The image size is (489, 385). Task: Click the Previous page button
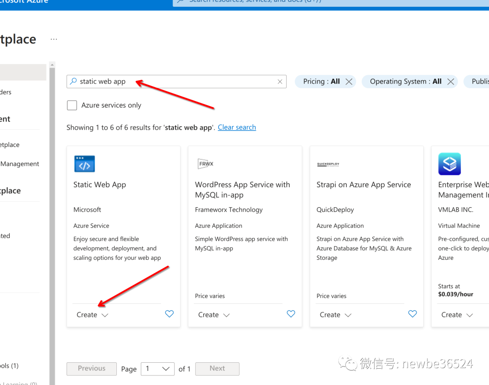click(x=91, y=369)
